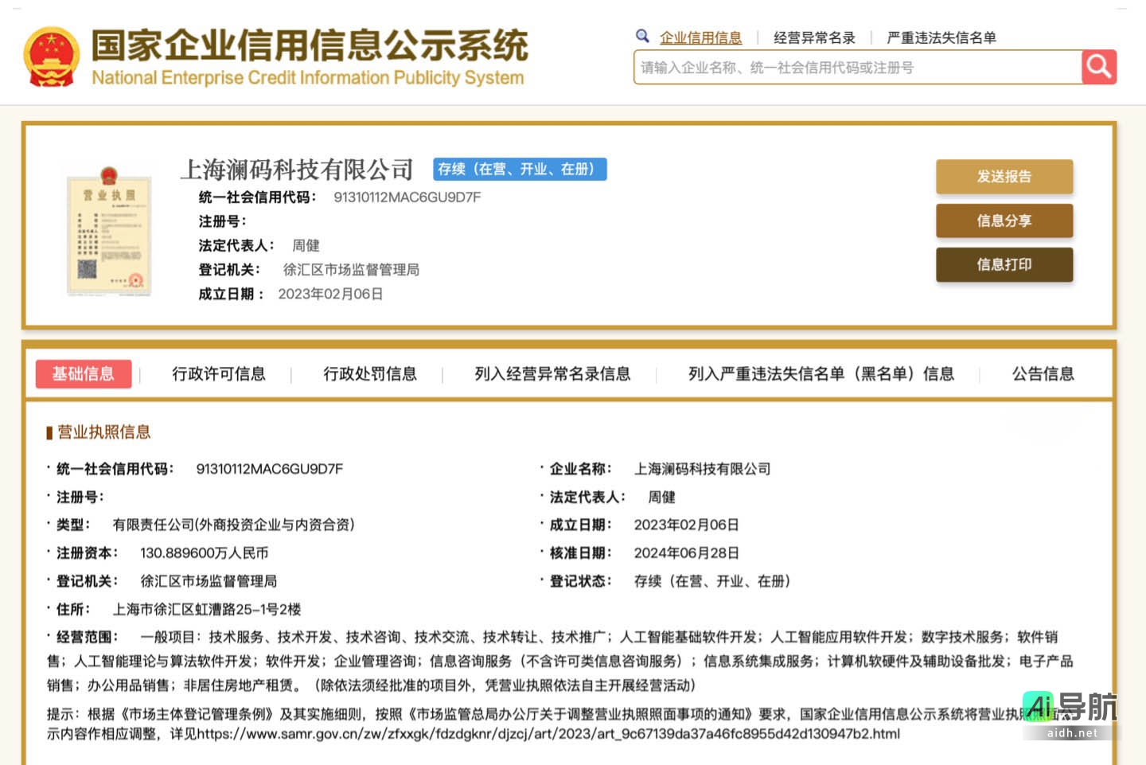Open the 公告信息 tab

coord(1043,373)
